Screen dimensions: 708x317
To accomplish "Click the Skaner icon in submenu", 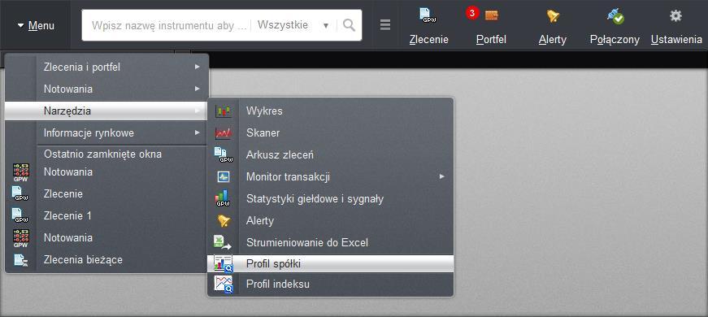I will 224,132.
